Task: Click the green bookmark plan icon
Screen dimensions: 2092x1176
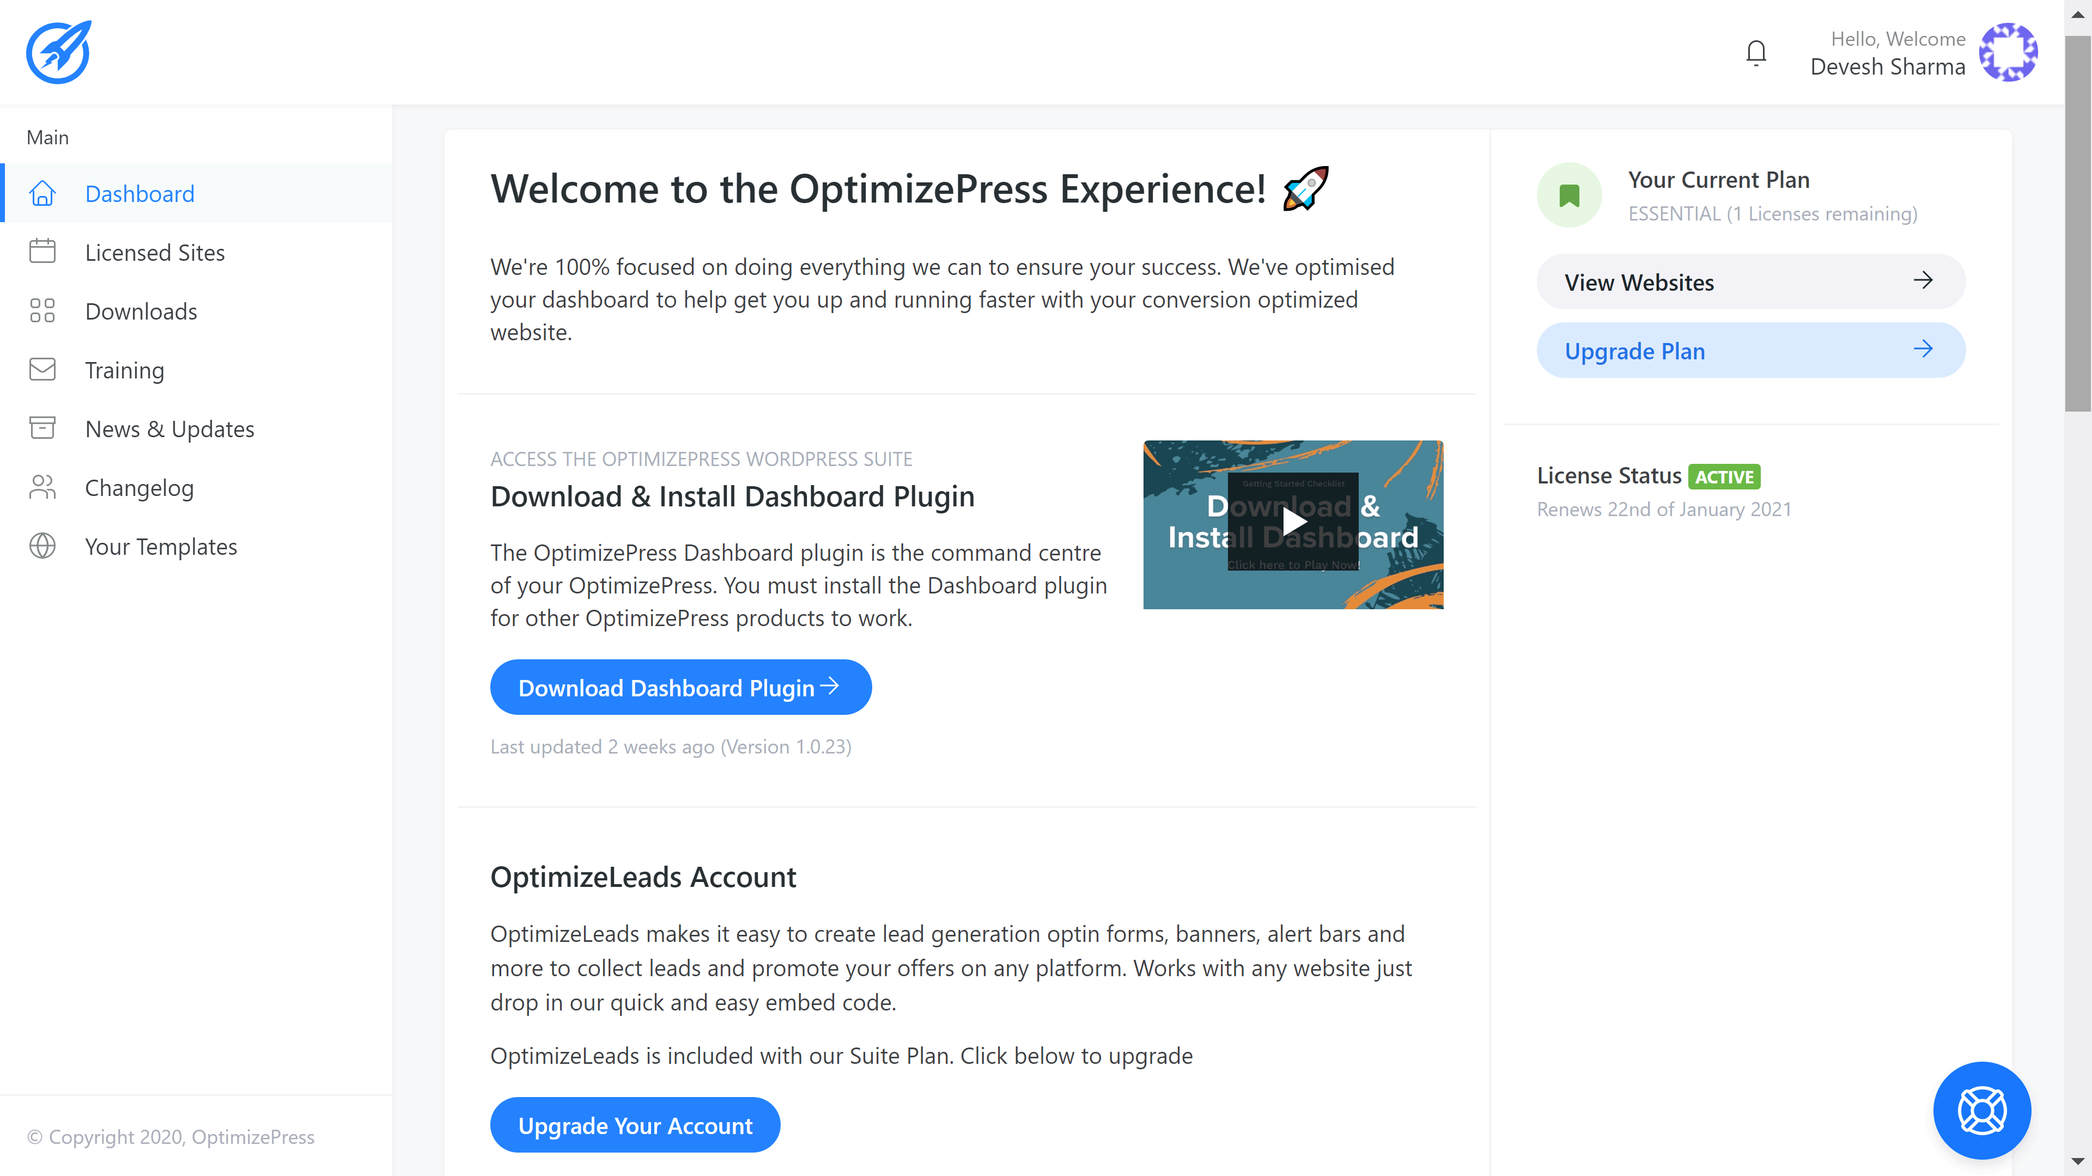Action: 1569,195
